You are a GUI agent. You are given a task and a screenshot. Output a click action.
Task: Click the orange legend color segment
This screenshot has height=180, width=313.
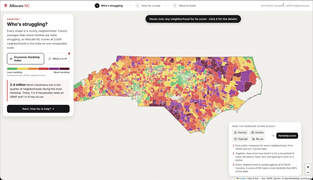tap(33, 69)
